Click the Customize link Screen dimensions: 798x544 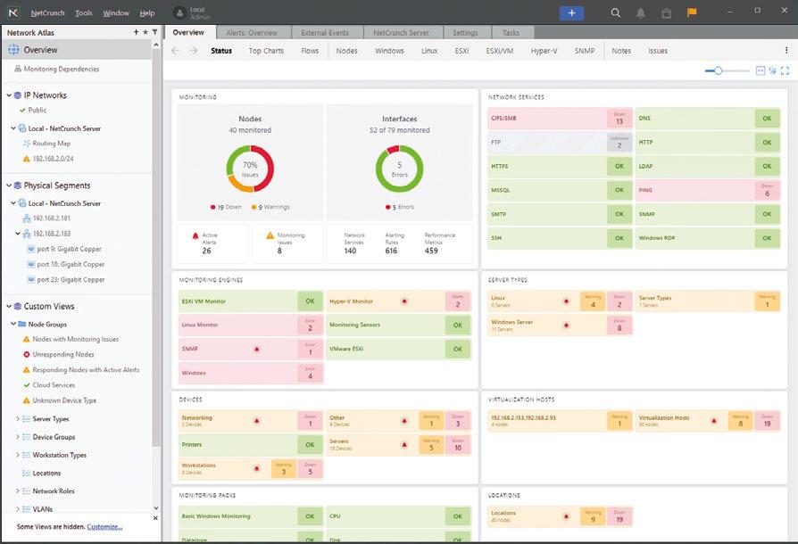[x=104, y=527]
